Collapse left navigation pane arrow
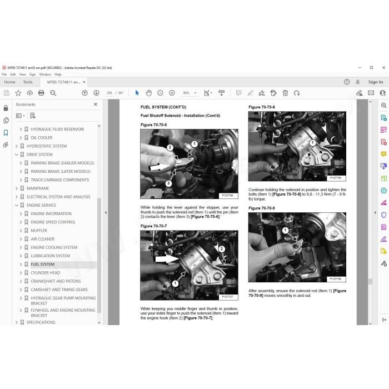Image resolution: width=389 pixels, height=389 pixels. click(106, 213)
